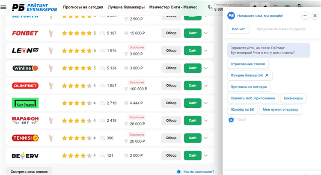The width and height of the screenshot is (321, 175).
Task: Choose Скачать моб. приложение chat option
Action: point(253,98)
